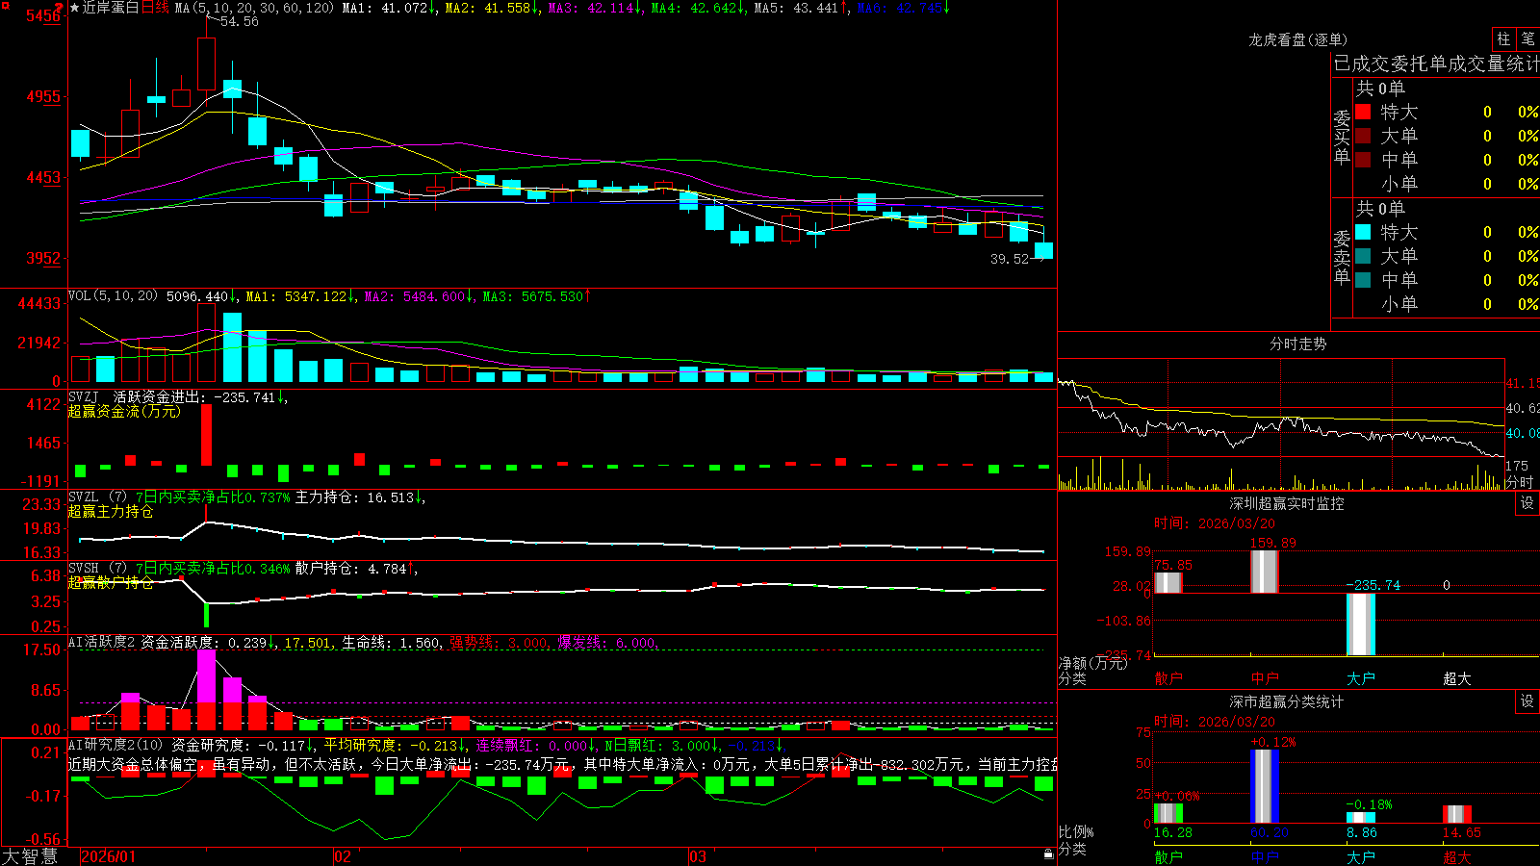1540x866 pixels.
Task: Click the MA(5,10,20,30,60,120) indicator label
Action: pos(254,8)
